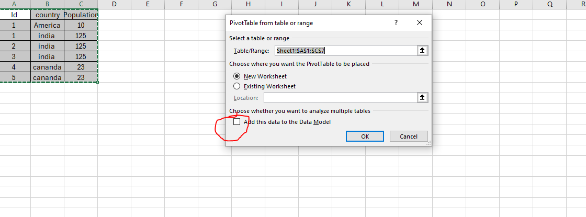Screen dimensions: 586x217
Task: Enable Add this data to Data Model
Action: point(237,122)
